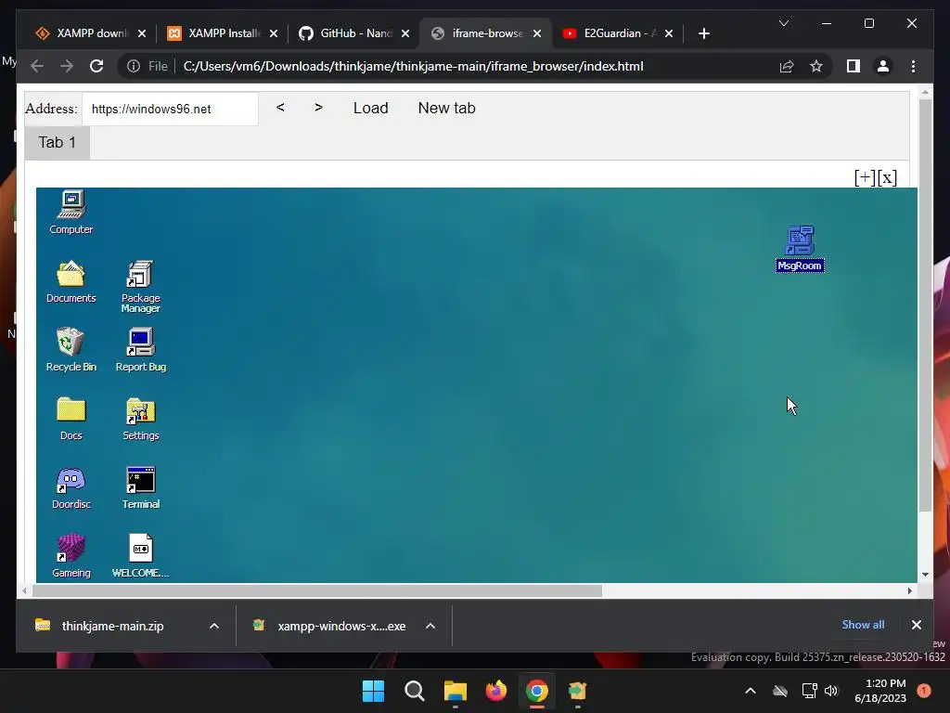
Task: Click the iframe Address input field
Action: click(x=171, y=109)
